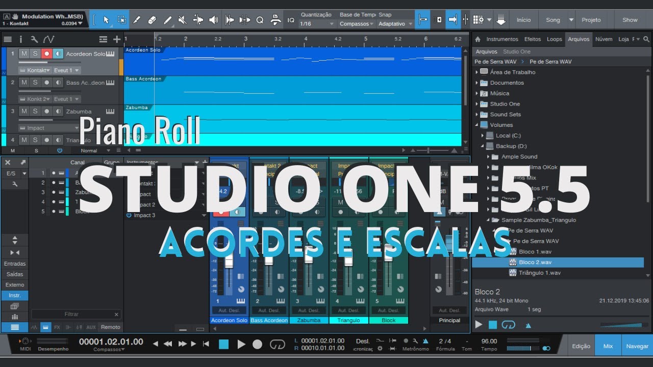Open the Núvem browser tab

click(604, 39)
